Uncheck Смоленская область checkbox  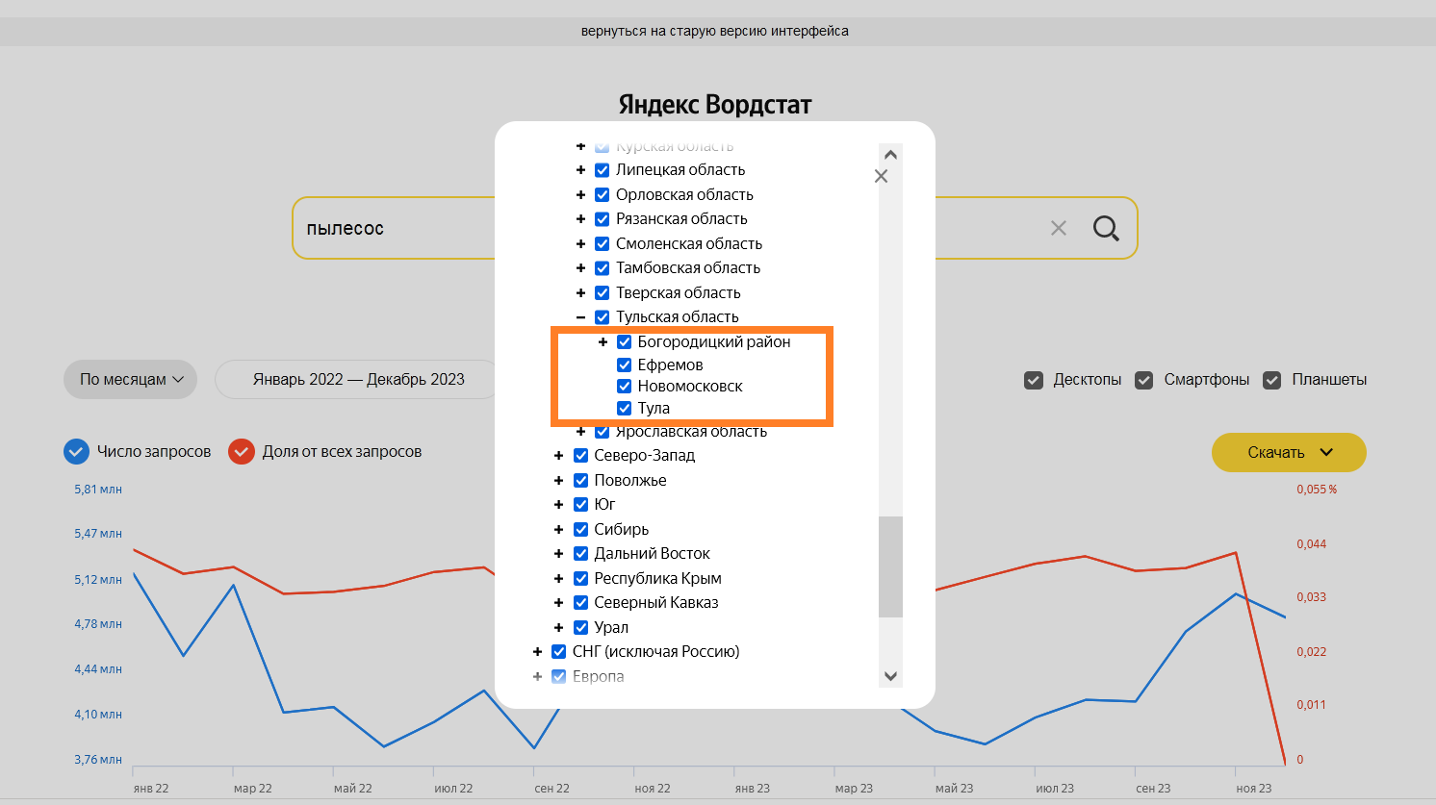602,244
